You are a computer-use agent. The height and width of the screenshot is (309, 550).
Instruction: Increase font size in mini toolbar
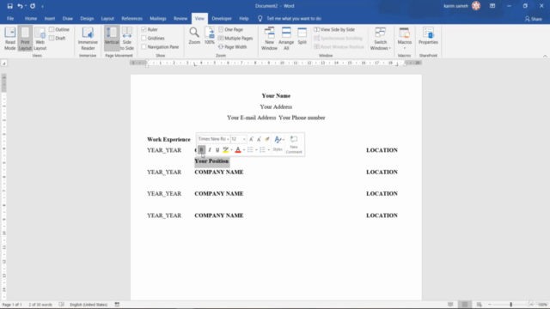(251, 139)
